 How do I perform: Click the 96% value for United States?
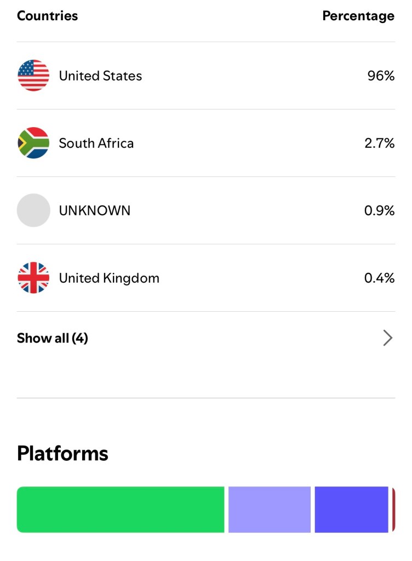coord(381,76)
